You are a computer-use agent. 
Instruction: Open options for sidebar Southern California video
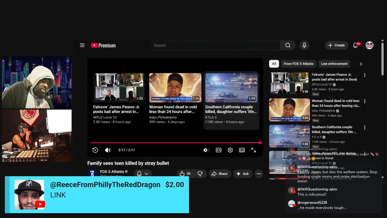(365, 128)
